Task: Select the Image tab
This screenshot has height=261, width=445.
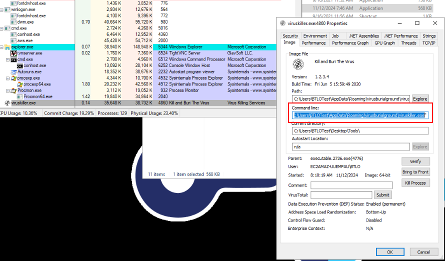Action: click(x=289, y=42)
